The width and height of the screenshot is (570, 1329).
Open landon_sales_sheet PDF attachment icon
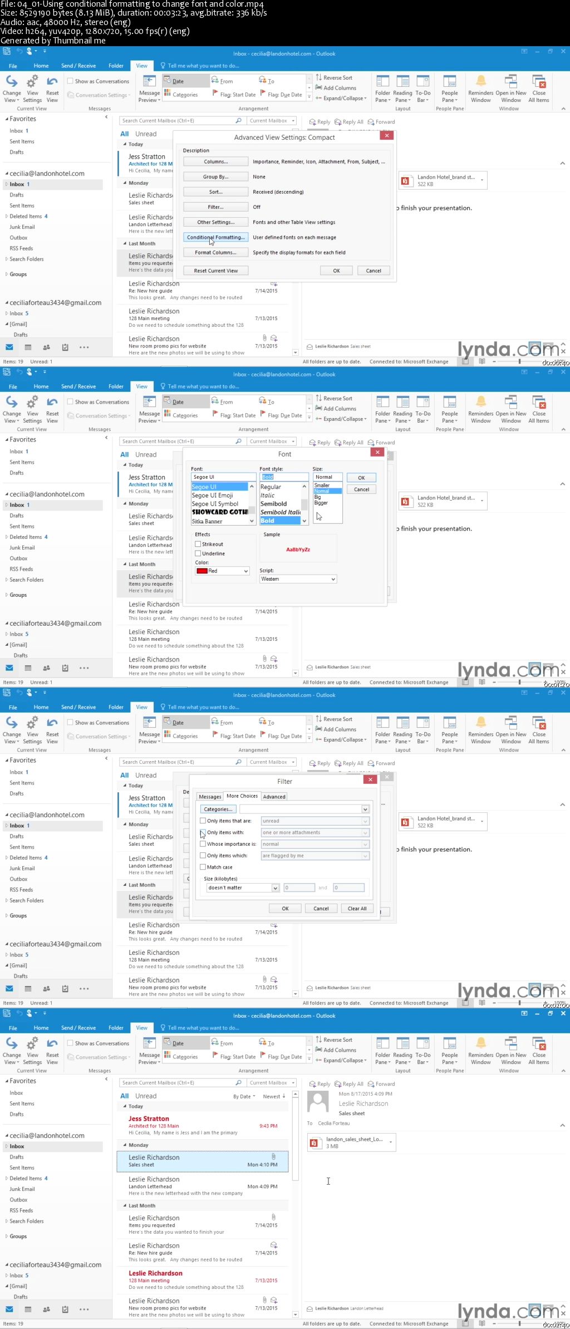[x=315, y=1142]
